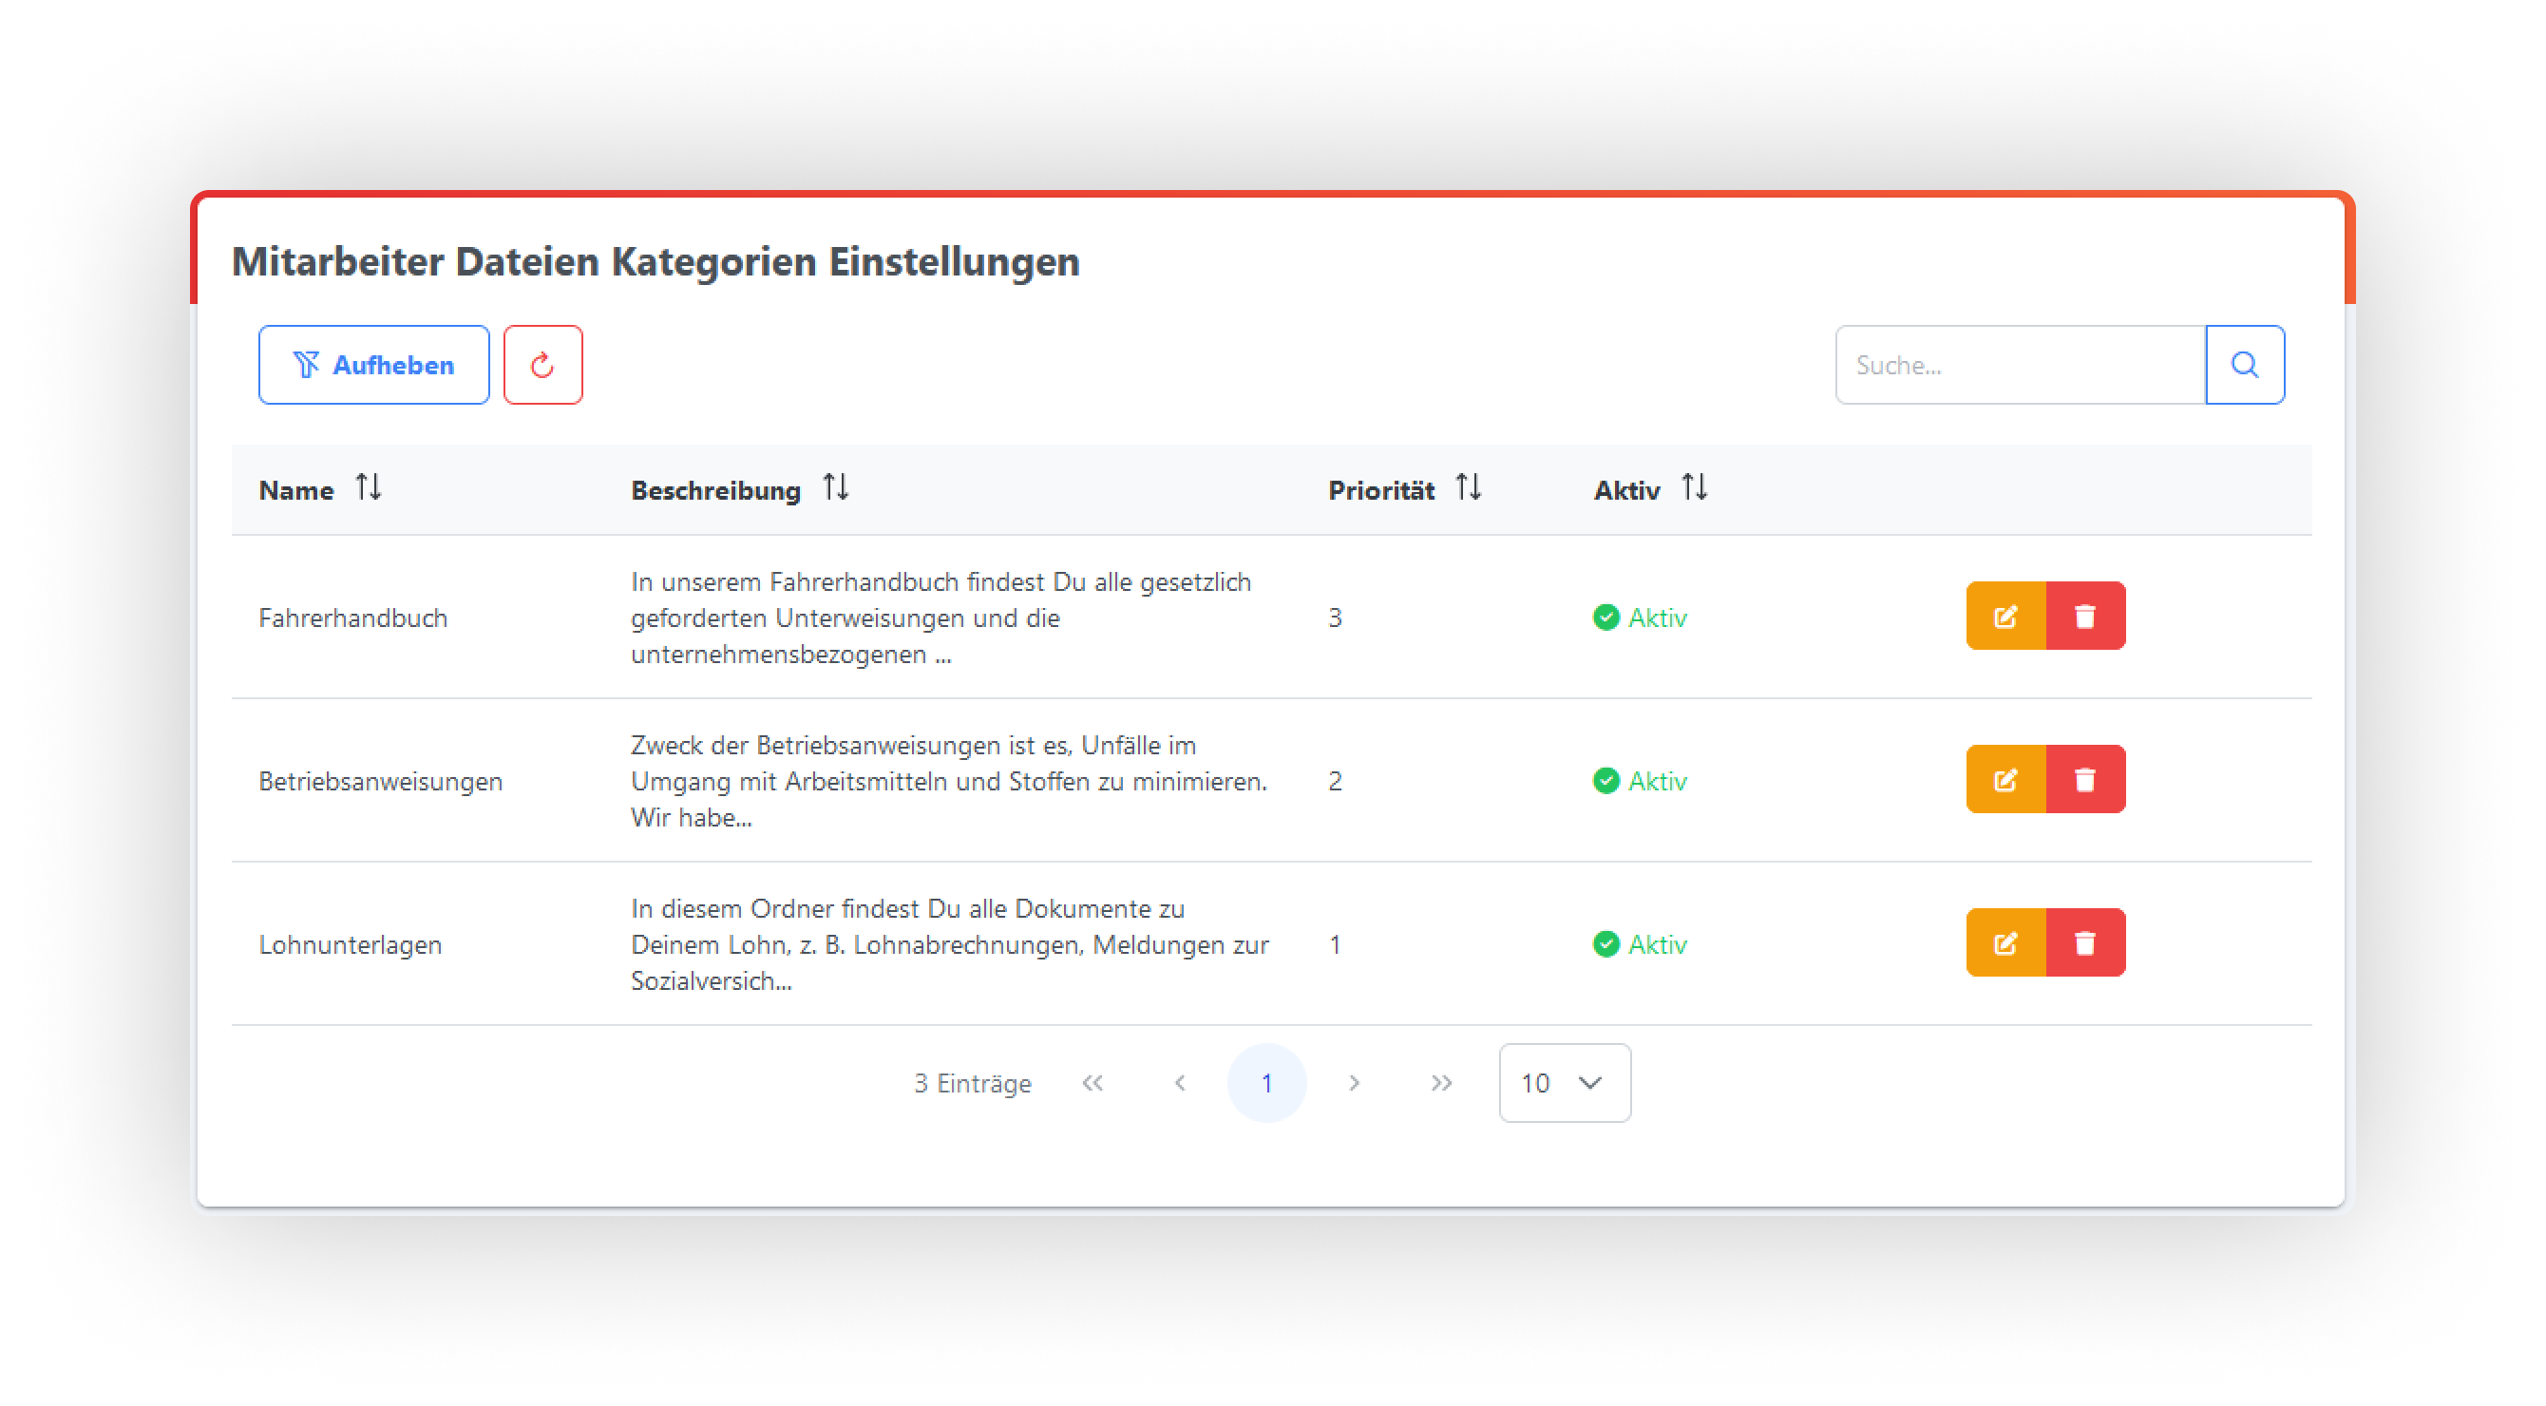Sort table by Priorität column
Screen dimensions: 2546x1406
coord(1468,488)
